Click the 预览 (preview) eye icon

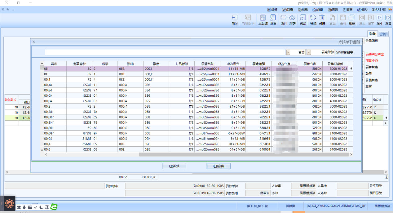tap(292, 20)
